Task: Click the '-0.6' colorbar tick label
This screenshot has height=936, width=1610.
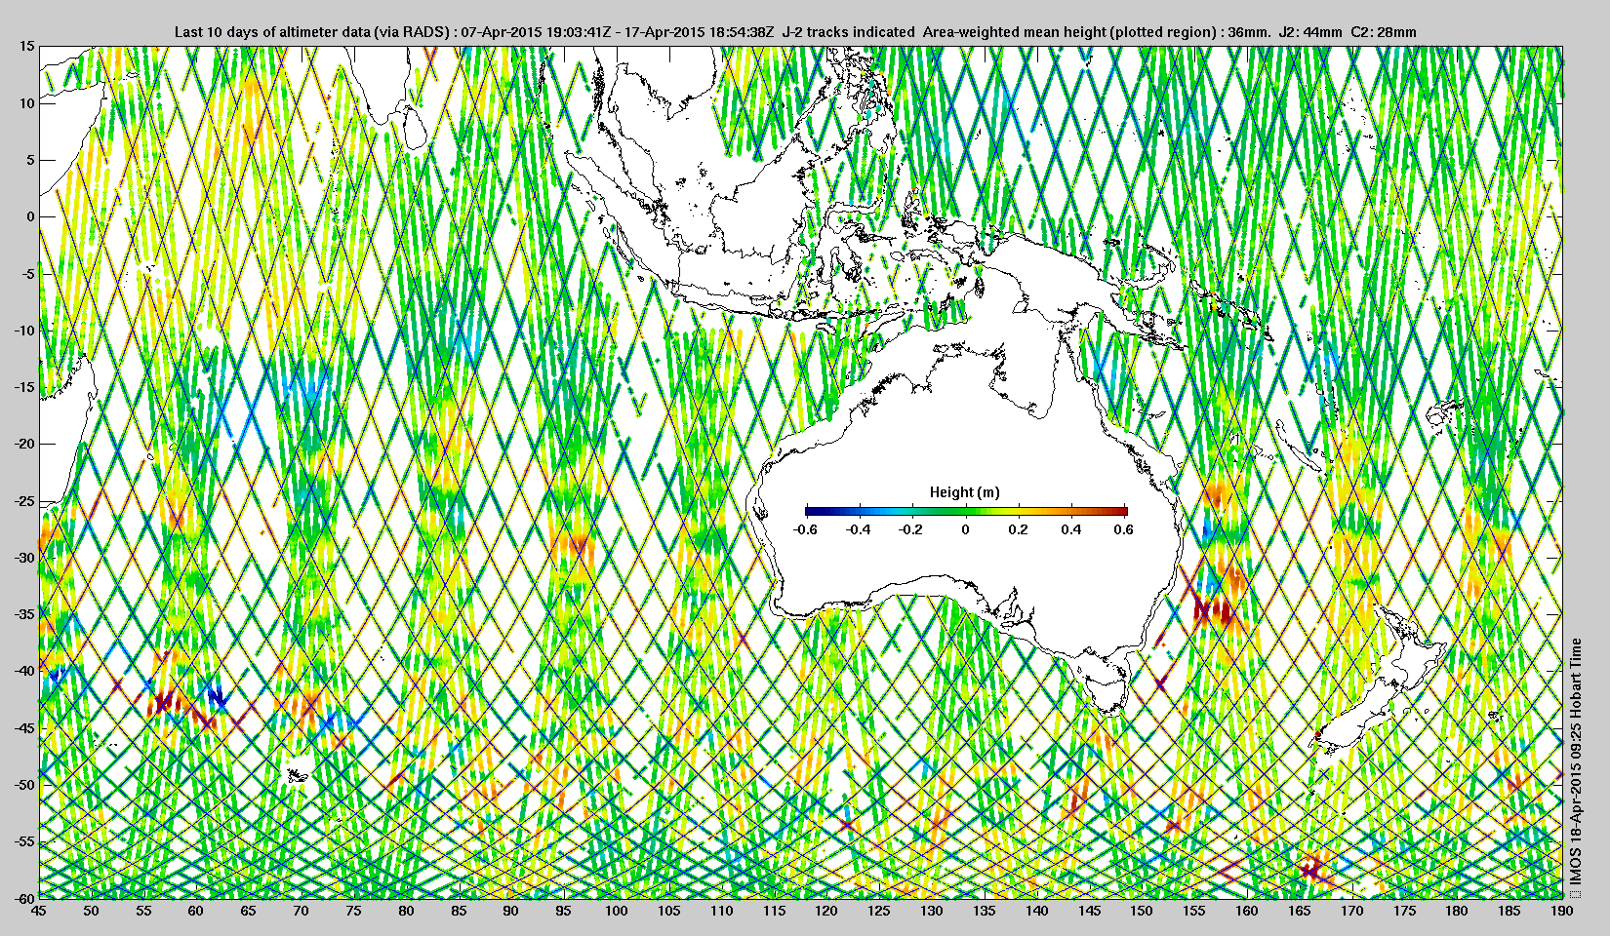Action: 805,529
